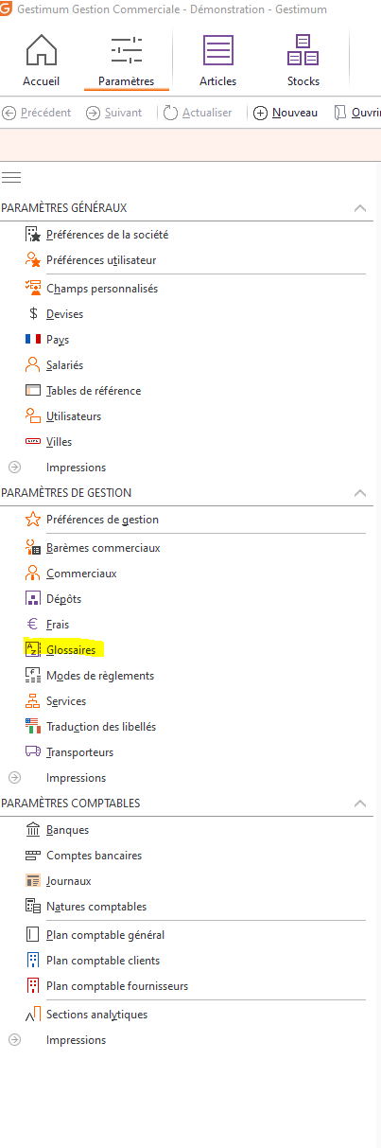Click the Actualiser refresh button
Viewport: 381px width, 1148px height.
tap(198, 113)
